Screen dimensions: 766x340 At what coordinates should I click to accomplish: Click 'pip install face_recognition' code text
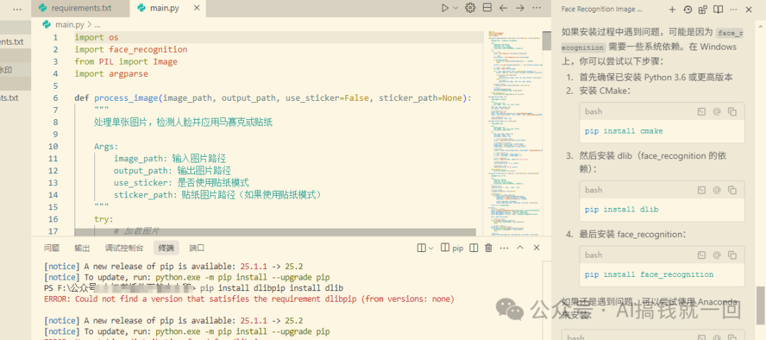(649, 275)
